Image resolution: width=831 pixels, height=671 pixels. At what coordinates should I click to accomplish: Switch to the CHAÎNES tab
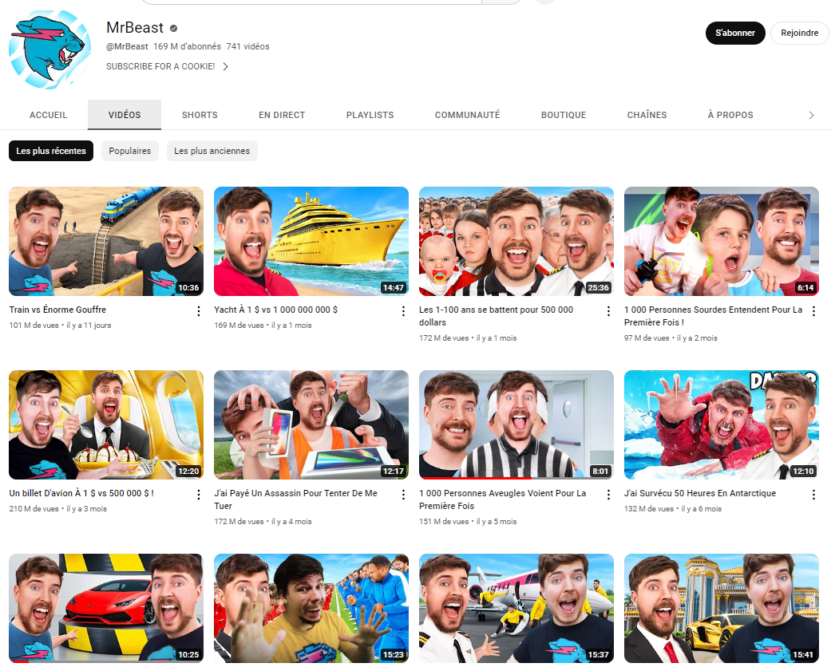647,115
